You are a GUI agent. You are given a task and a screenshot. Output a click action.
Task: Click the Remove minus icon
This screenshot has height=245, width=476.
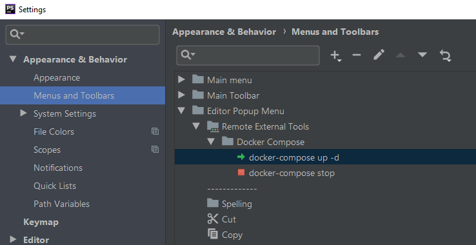357,55
